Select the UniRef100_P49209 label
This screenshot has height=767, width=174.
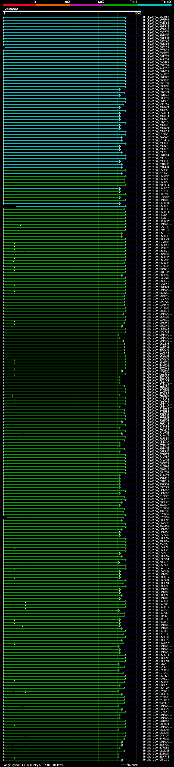[156, 60]
